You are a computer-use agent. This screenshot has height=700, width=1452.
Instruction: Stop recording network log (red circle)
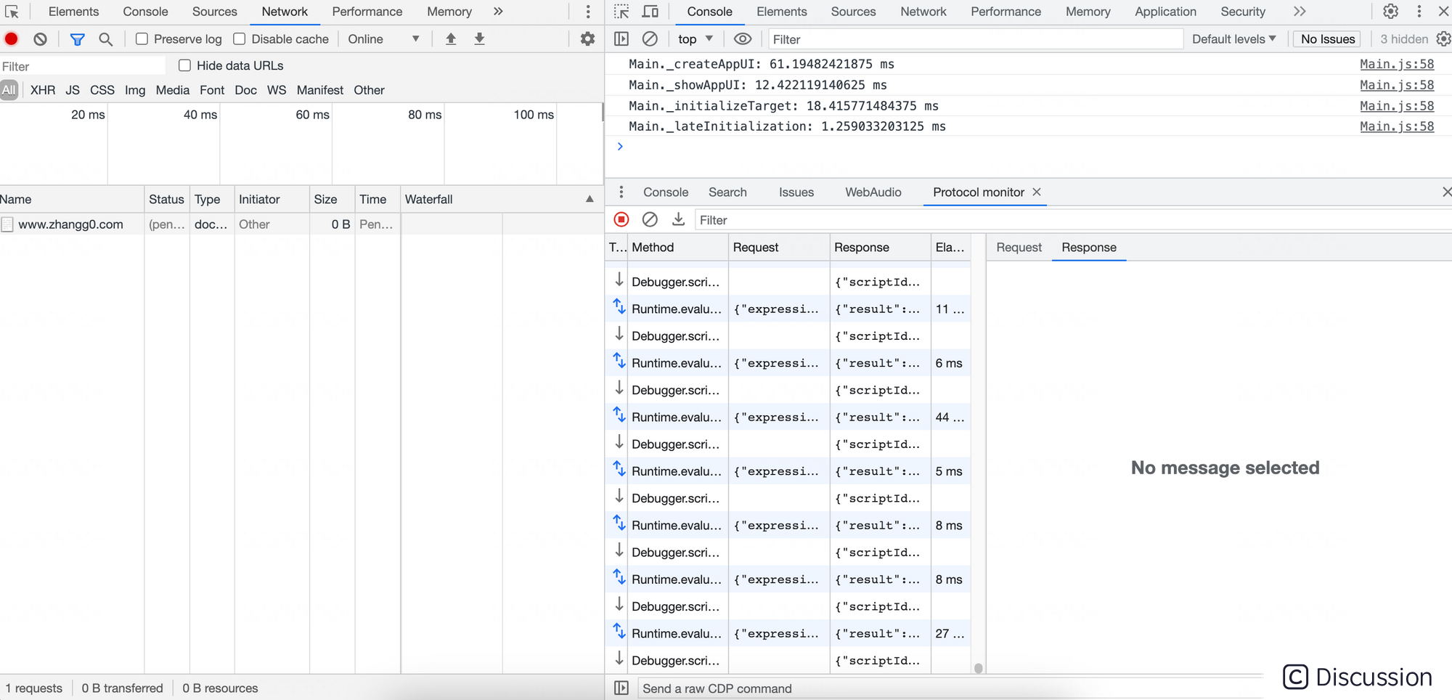click(x=12, y=39)
